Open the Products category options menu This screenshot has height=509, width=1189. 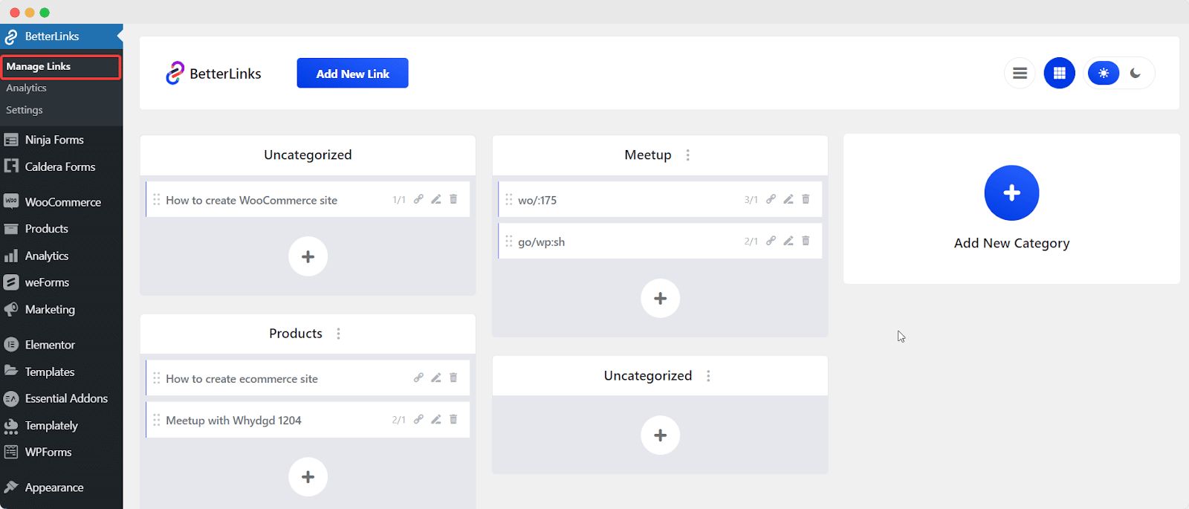pos(339,334)
